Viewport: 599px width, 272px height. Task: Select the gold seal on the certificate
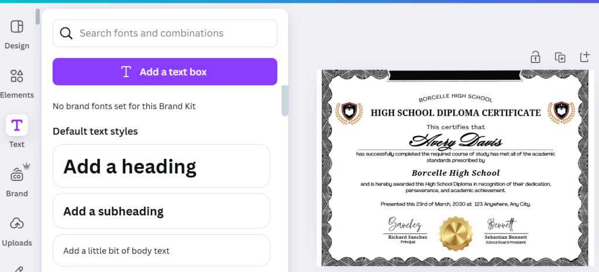coord(455,233)
